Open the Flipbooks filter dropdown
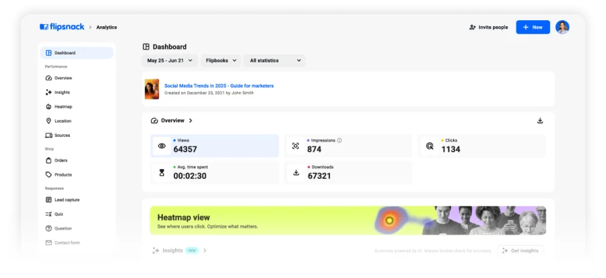The width and height of the screenshot is (606, 278). (221, 60)
